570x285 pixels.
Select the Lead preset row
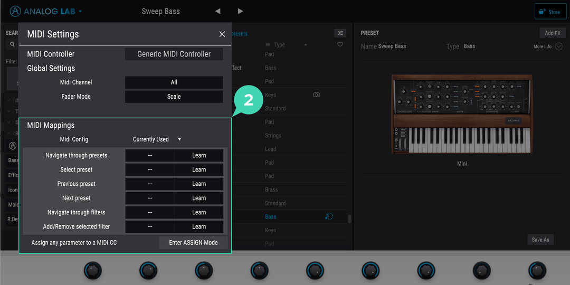(289, 149)
